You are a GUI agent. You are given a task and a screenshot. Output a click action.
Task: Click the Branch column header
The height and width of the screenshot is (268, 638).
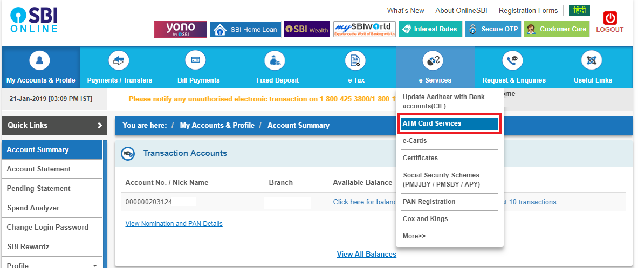(x=281, y=183)
